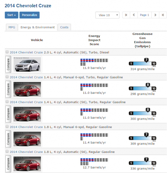Click Compare for 1.4 L Manual Cruze
Screen dimensions: 167x173
(x=8, y=89)
